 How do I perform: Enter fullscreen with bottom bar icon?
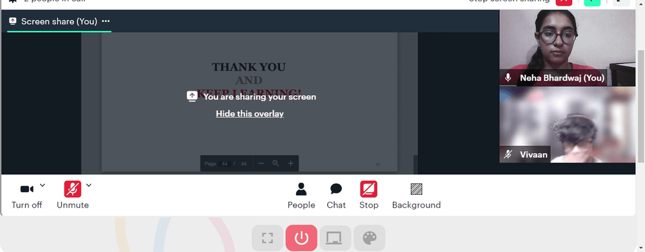[268, 238]
